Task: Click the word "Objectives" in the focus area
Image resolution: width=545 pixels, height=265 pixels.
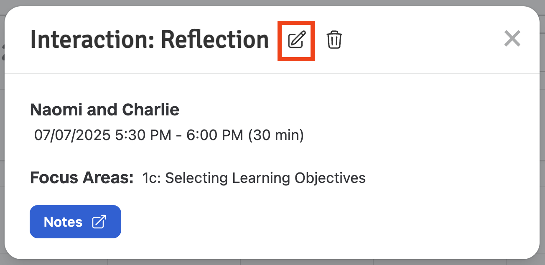Action: tap(330, 178)
